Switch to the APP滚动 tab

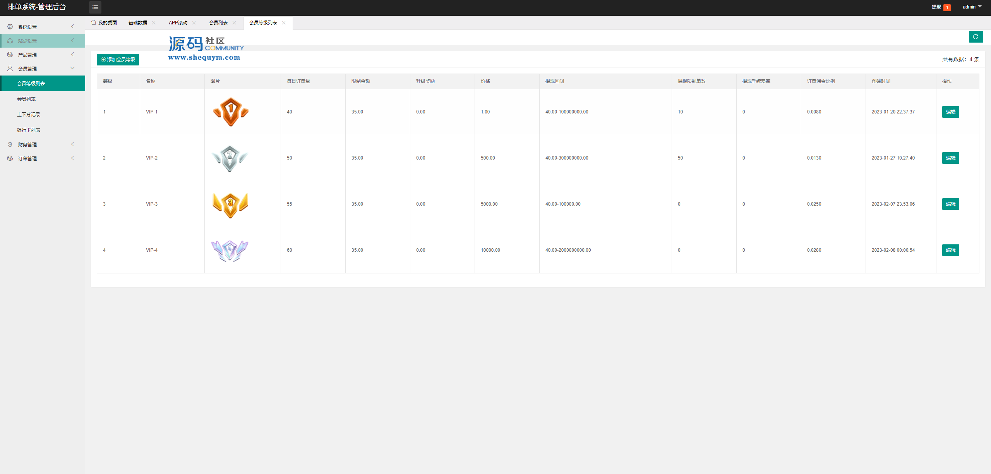coord(178,23)
